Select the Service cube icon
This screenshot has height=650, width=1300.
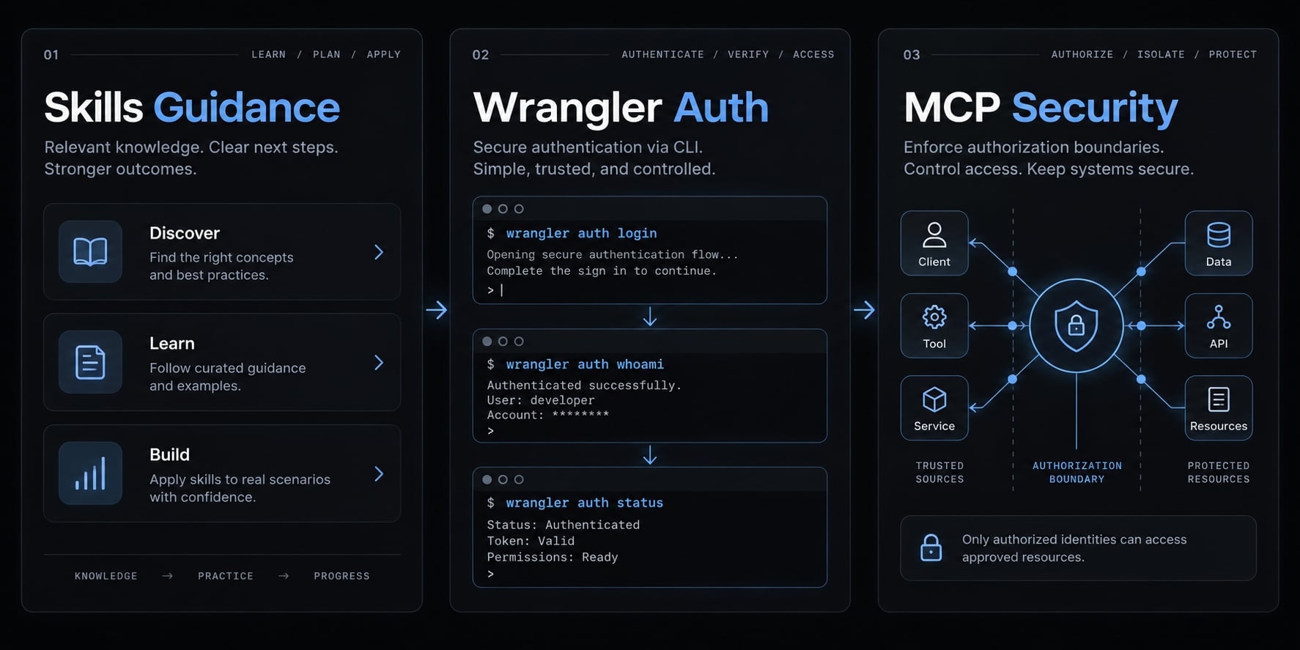pyautogui.click(x=934, y=399)
